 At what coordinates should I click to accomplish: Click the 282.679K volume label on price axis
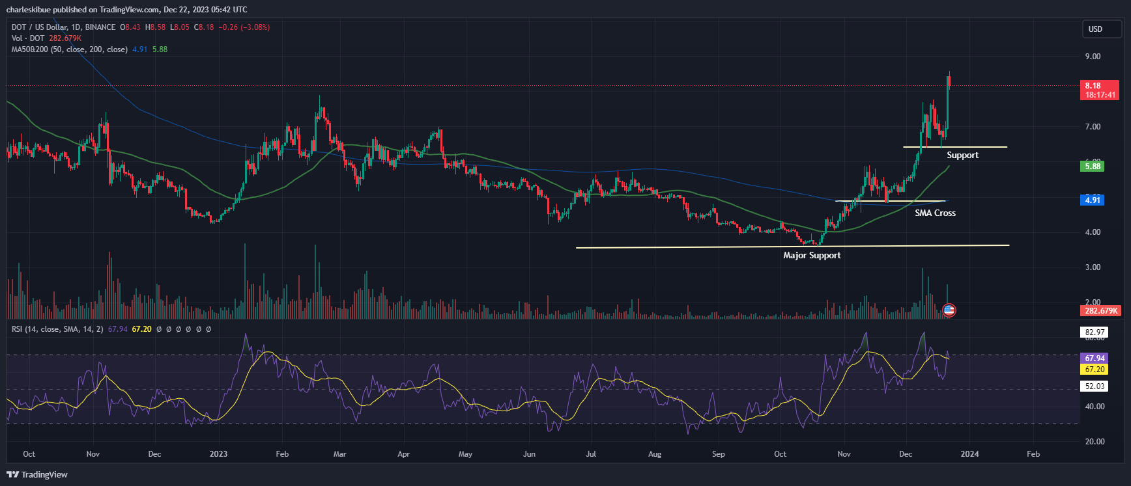[1100, 311]
